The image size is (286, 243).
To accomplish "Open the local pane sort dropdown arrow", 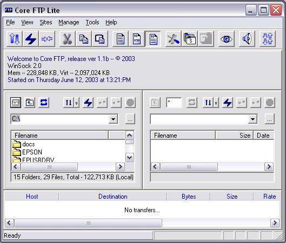I will 77,103.
